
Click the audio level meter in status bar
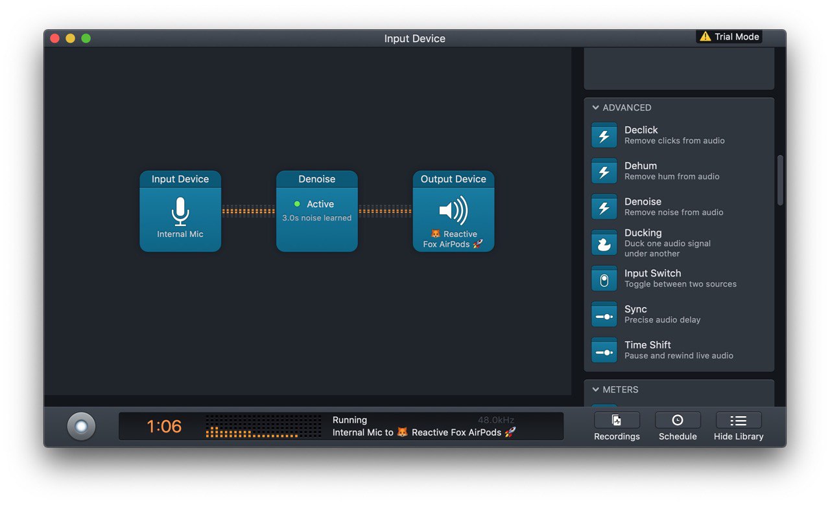point(263,427)
